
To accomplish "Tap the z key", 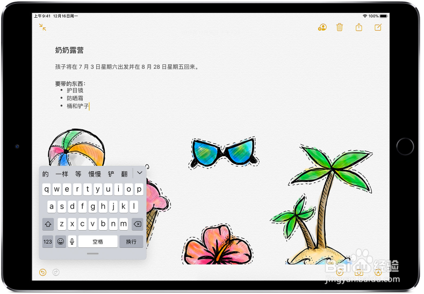I will (x=62, y=224).
